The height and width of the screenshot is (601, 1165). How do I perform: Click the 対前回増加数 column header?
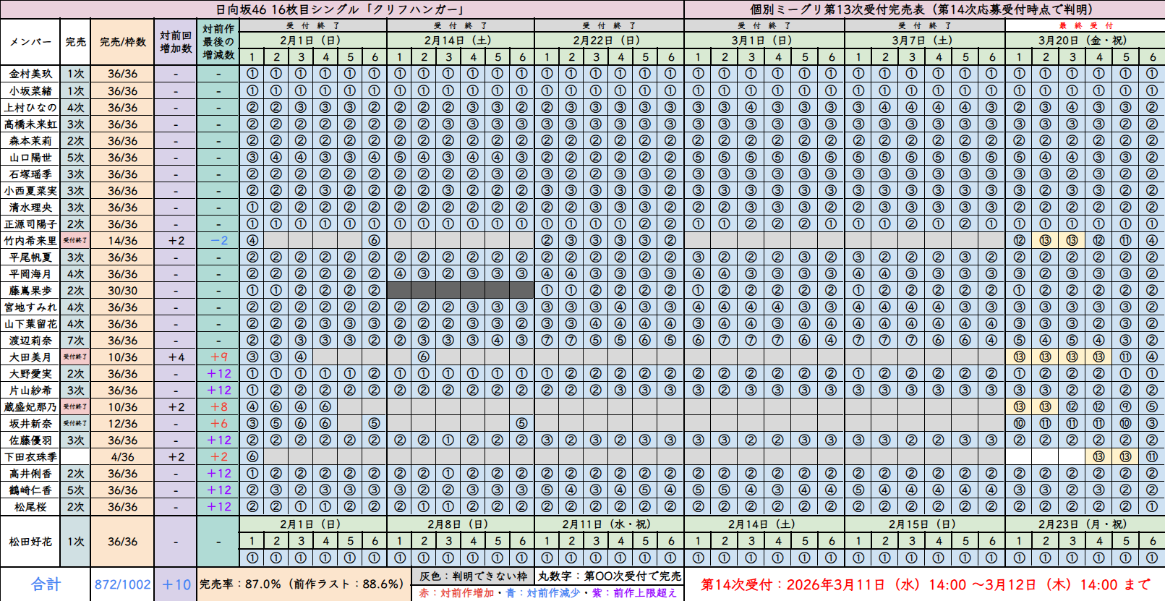coord(176,42)
